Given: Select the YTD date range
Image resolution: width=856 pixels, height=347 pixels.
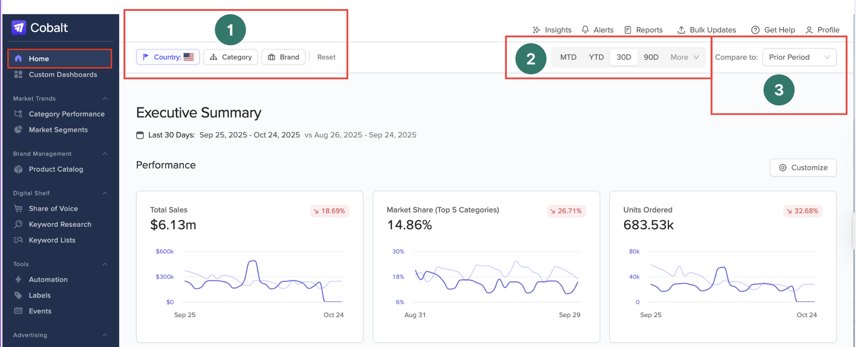Looking at the screenshot, I should [596, 57].
